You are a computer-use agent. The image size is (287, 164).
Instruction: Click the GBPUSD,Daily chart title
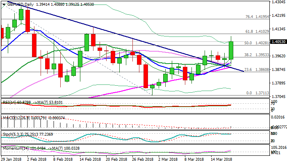[x=20, y=5]
